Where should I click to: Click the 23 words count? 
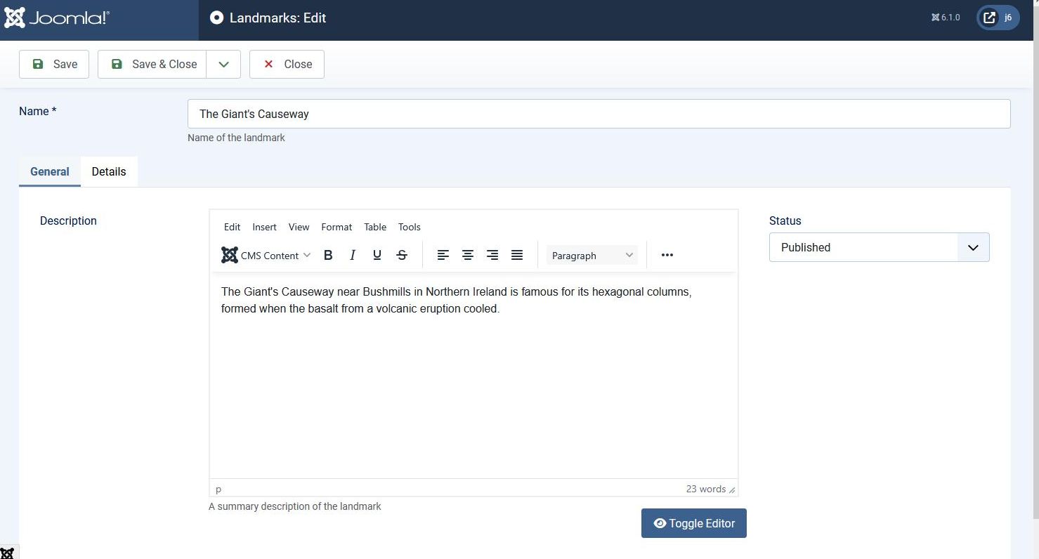705,489
